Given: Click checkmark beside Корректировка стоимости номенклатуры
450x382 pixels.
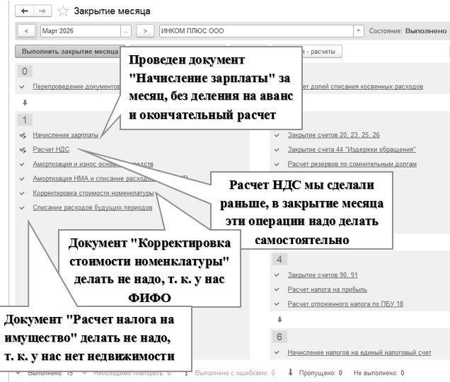Looking at the screenshot, I should (x=22, y=193).
